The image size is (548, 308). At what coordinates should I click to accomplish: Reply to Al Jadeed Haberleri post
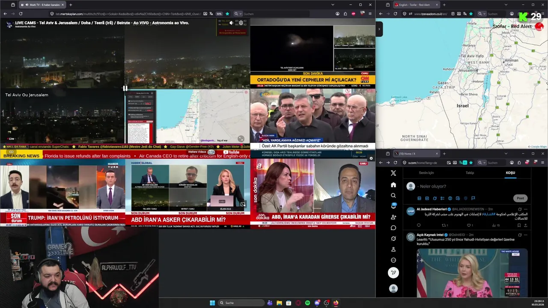(419, 225)
